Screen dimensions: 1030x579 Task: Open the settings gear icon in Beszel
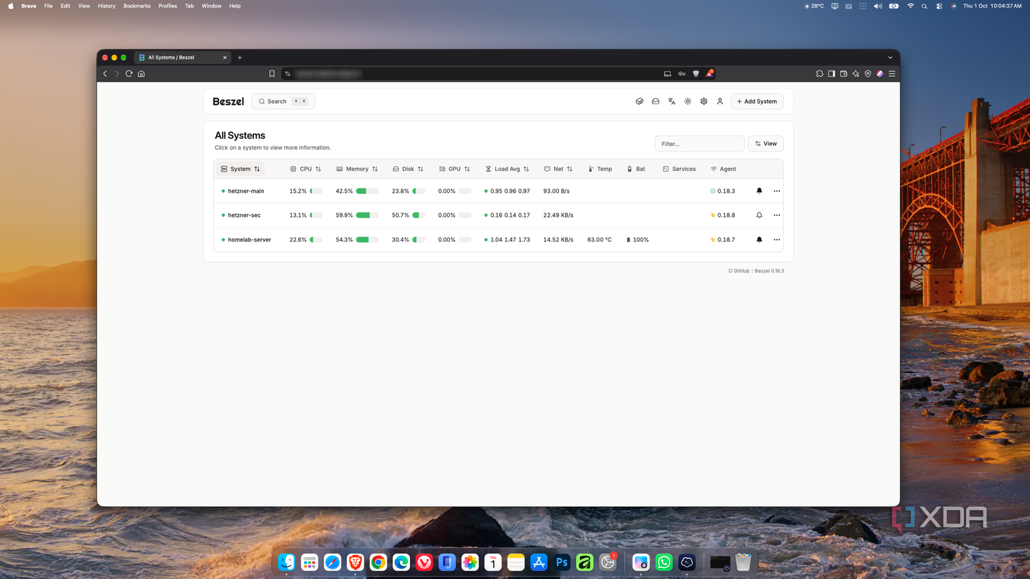(704, 102)
